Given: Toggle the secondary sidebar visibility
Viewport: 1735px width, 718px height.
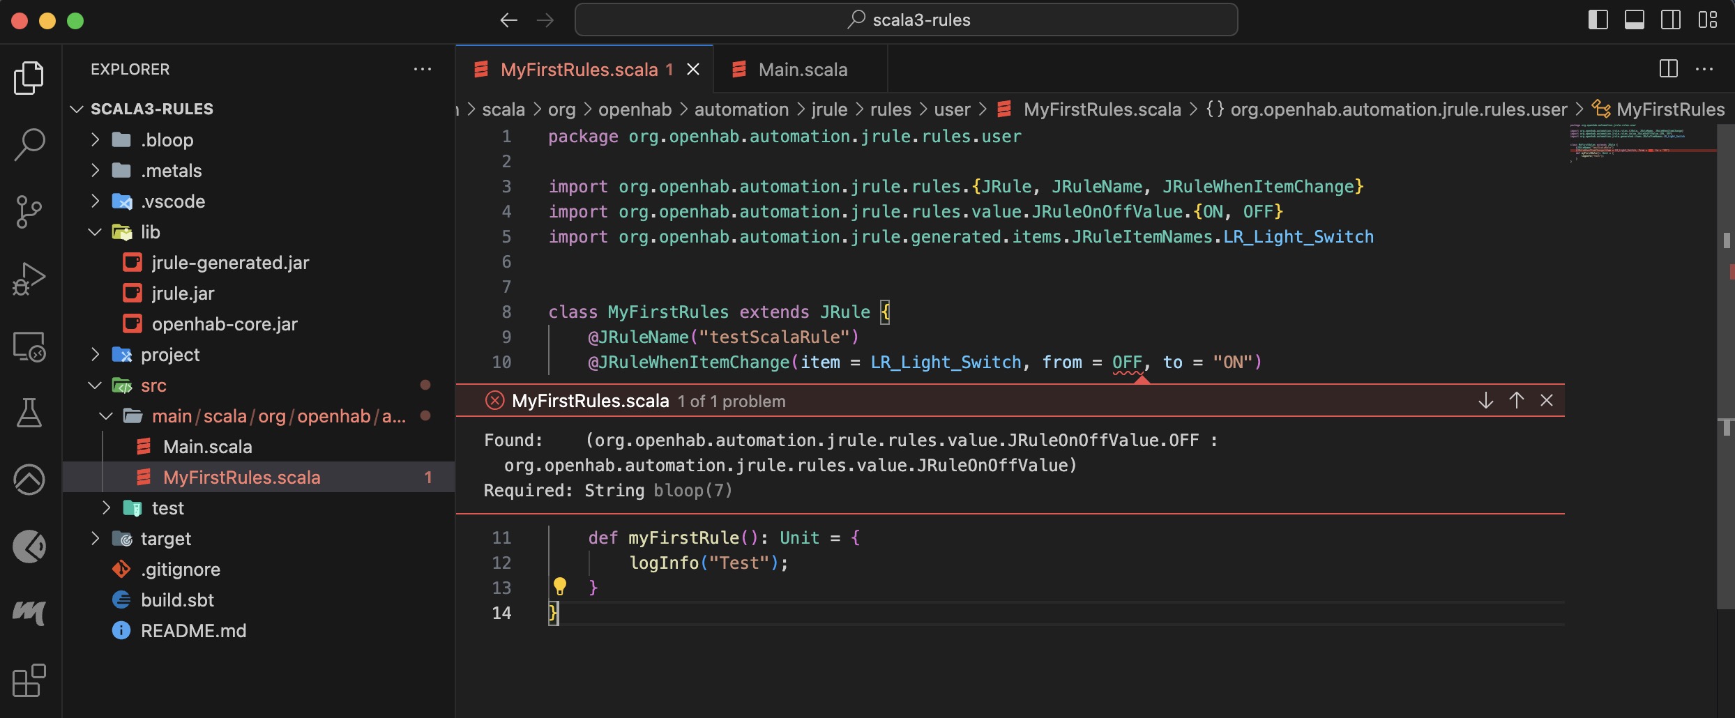Looking at the screenshot, I should pyautogui.click(x=1671, y=20).
